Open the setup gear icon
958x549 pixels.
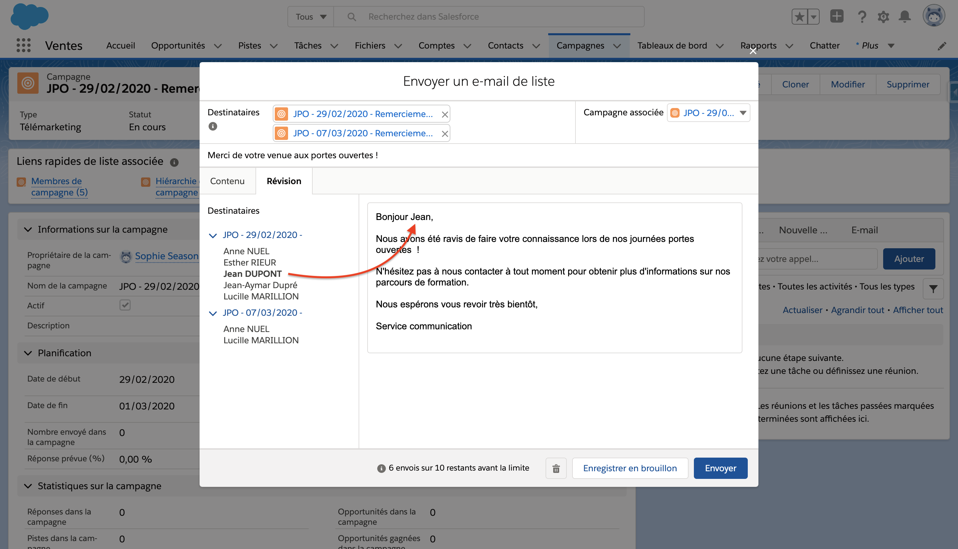[x=883, y=17]
